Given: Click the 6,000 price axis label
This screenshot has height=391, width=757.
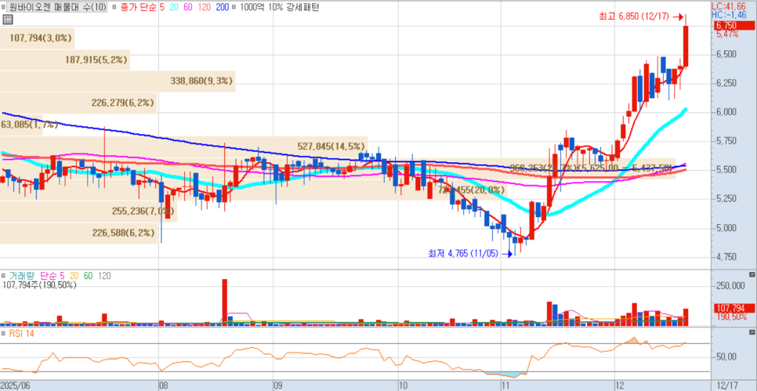Looking at the screenshot, I should click(x=726, y=112).
